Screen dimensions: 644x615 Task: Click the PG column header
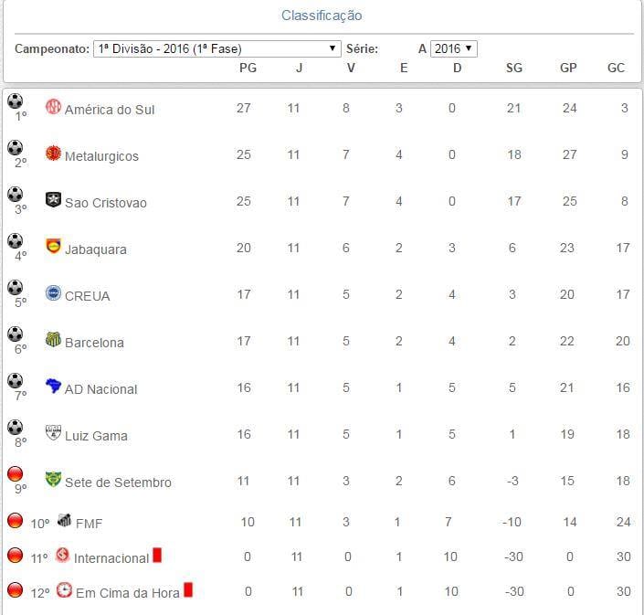248,69
